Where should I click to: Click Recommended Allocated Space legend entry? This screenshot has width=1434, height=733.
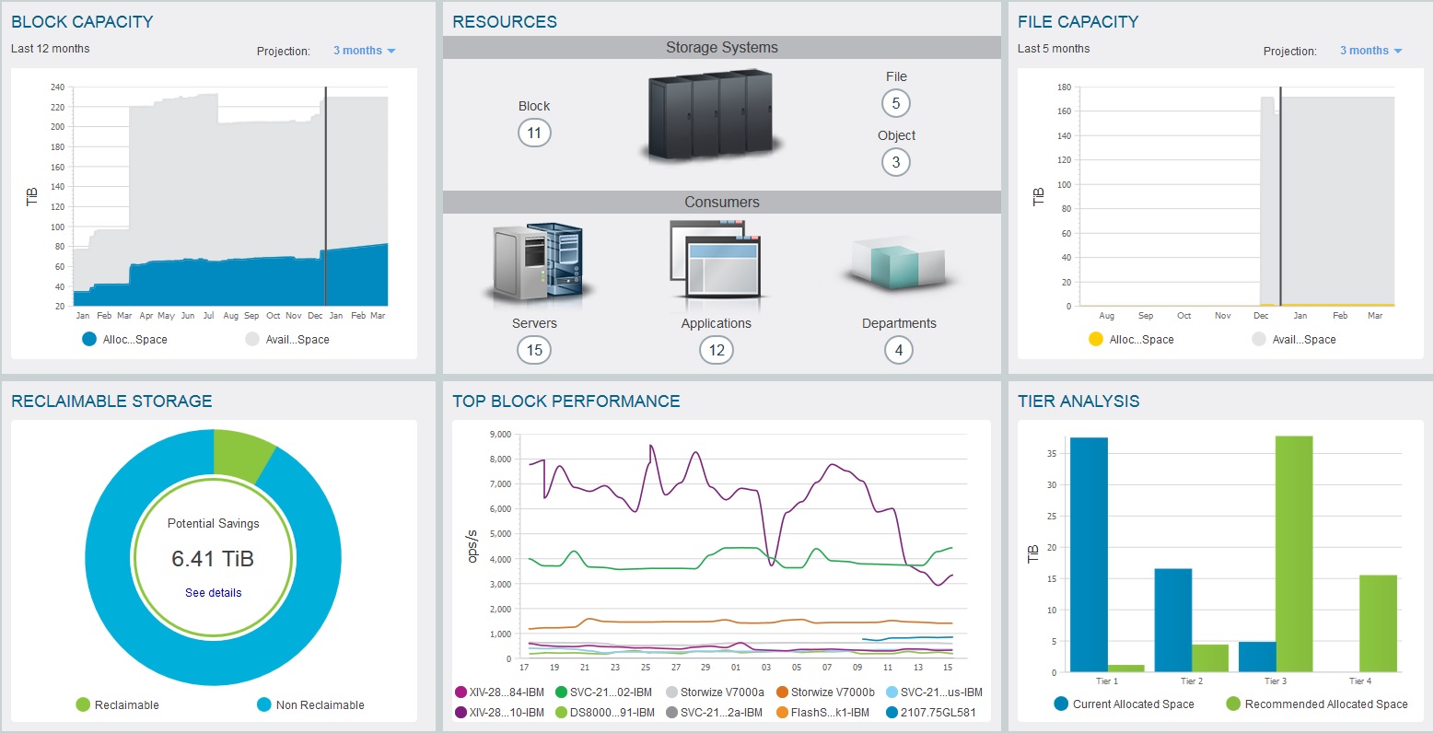coord(1317,704)
